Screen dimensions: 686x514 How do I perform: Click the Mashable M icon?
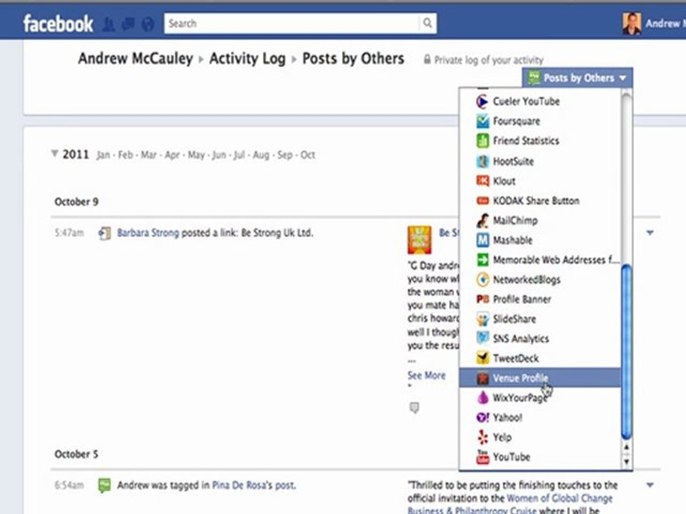(x=482, y=240)
